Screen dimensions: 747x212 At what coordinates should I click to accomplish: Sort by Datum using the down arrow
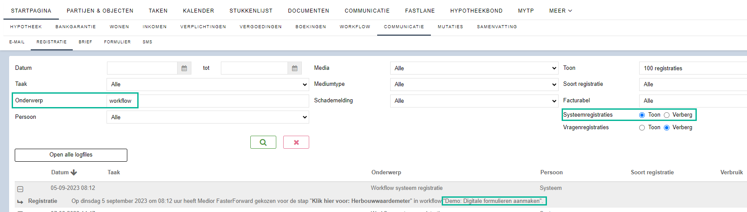[x=74, y=173]
